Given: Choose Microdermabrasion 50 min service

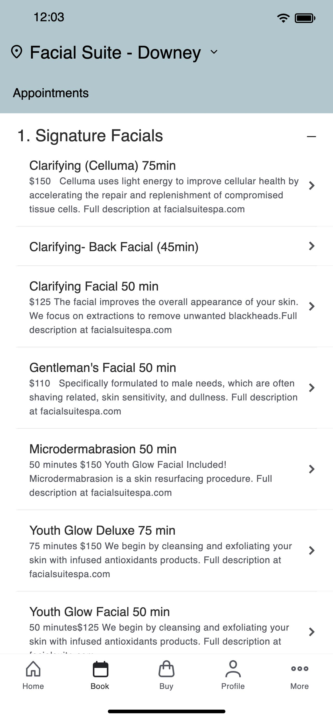Looking at the screenshot, I should coord(166,469).
